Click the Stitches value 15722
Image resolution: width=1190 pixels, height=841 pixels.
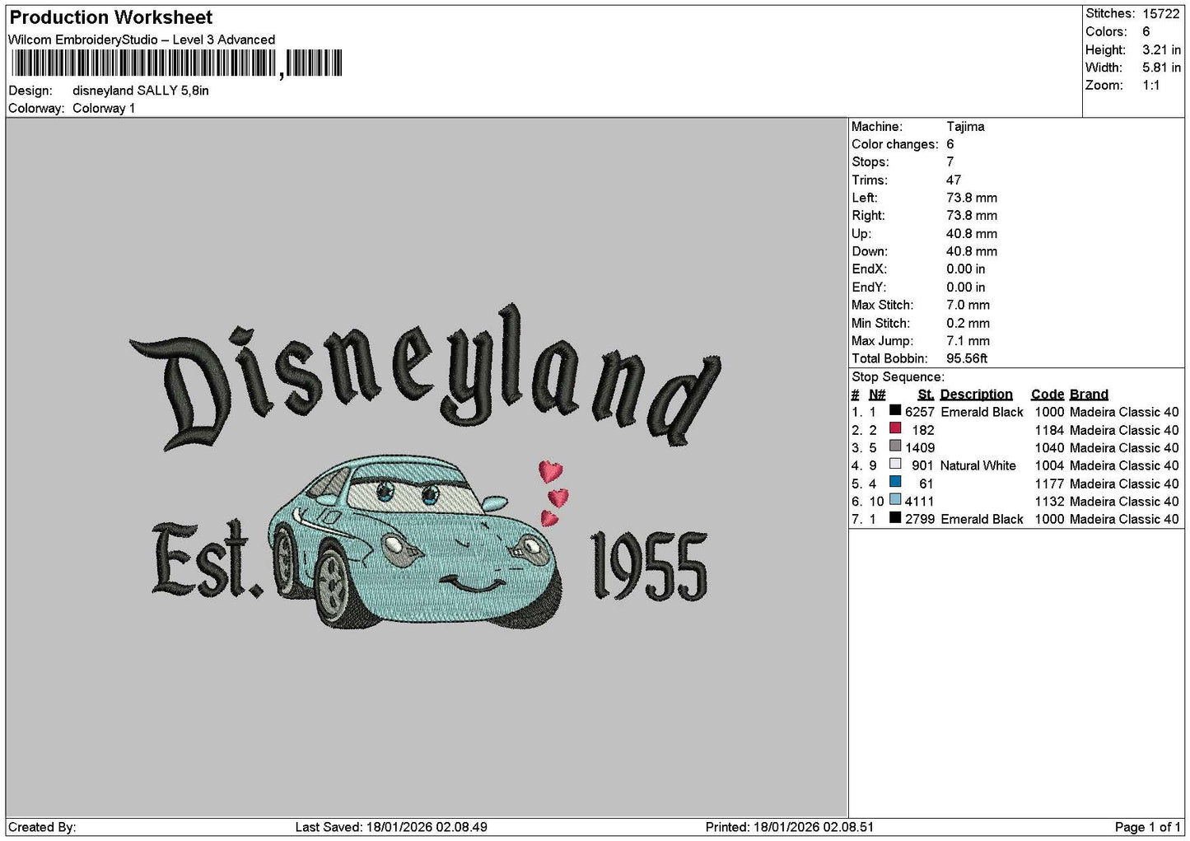tap(1160, 14)
